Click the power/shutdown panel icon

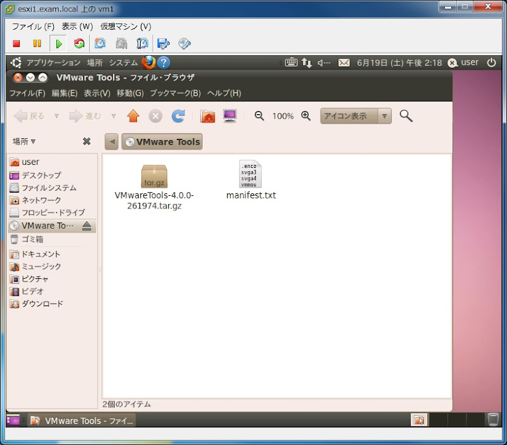(x=491, y=62)
